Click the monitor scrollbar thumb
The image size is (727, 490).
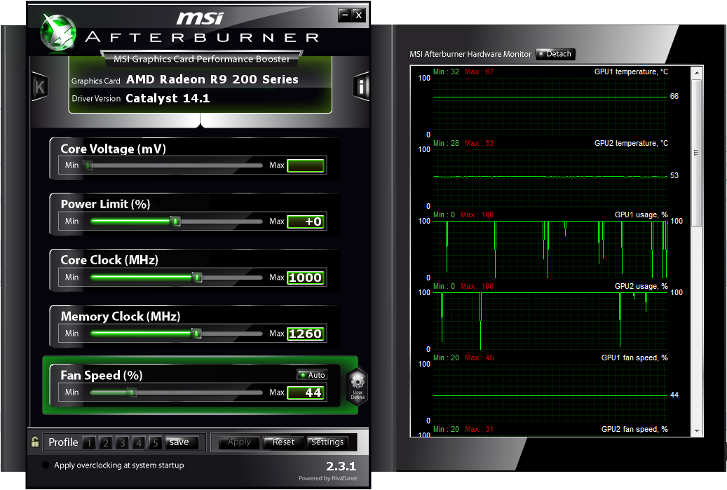click(x=696, y=153)
